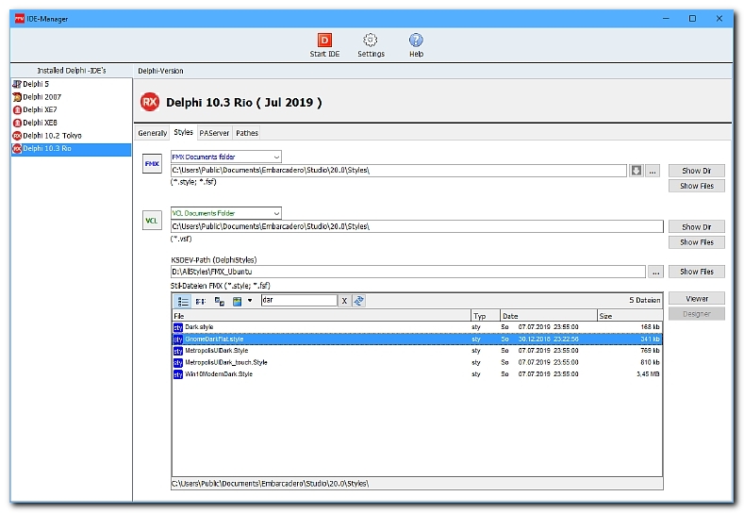Browse for the KSDEV path with the ellipsis button
Viewport: 744px width, 513px height.
pyautogui.click(x=655, y=272)
